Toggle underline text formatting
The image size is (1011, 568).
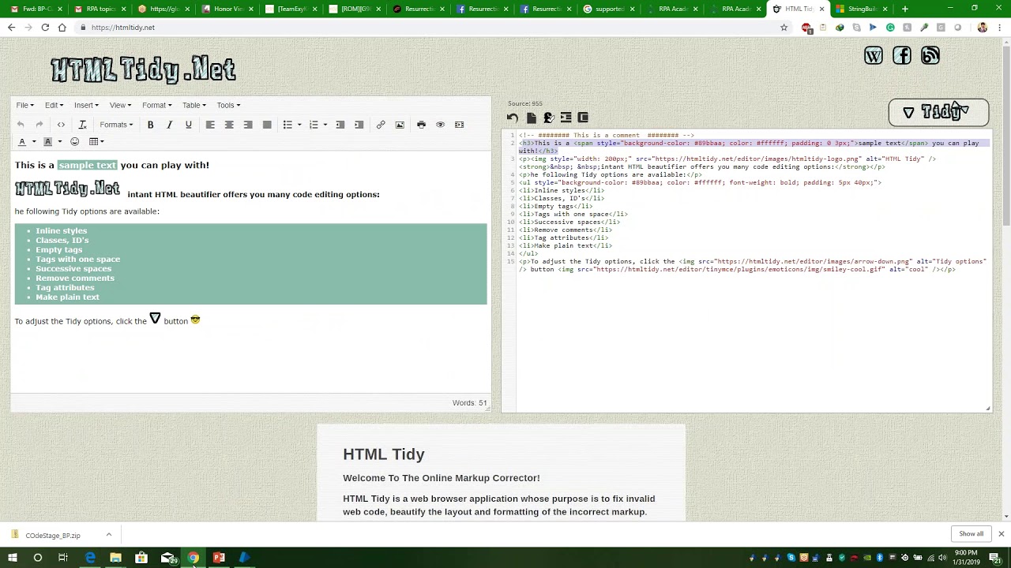click(188, 125)
